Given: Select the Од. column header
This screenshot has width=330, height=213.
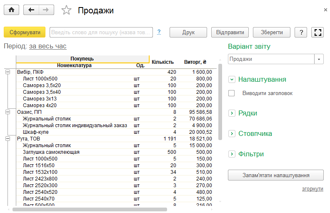Looking at the screenshot, I should 140,65.
